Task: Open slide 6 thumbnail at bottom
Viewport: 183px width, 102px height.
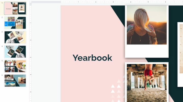Action: pos(15,81)
